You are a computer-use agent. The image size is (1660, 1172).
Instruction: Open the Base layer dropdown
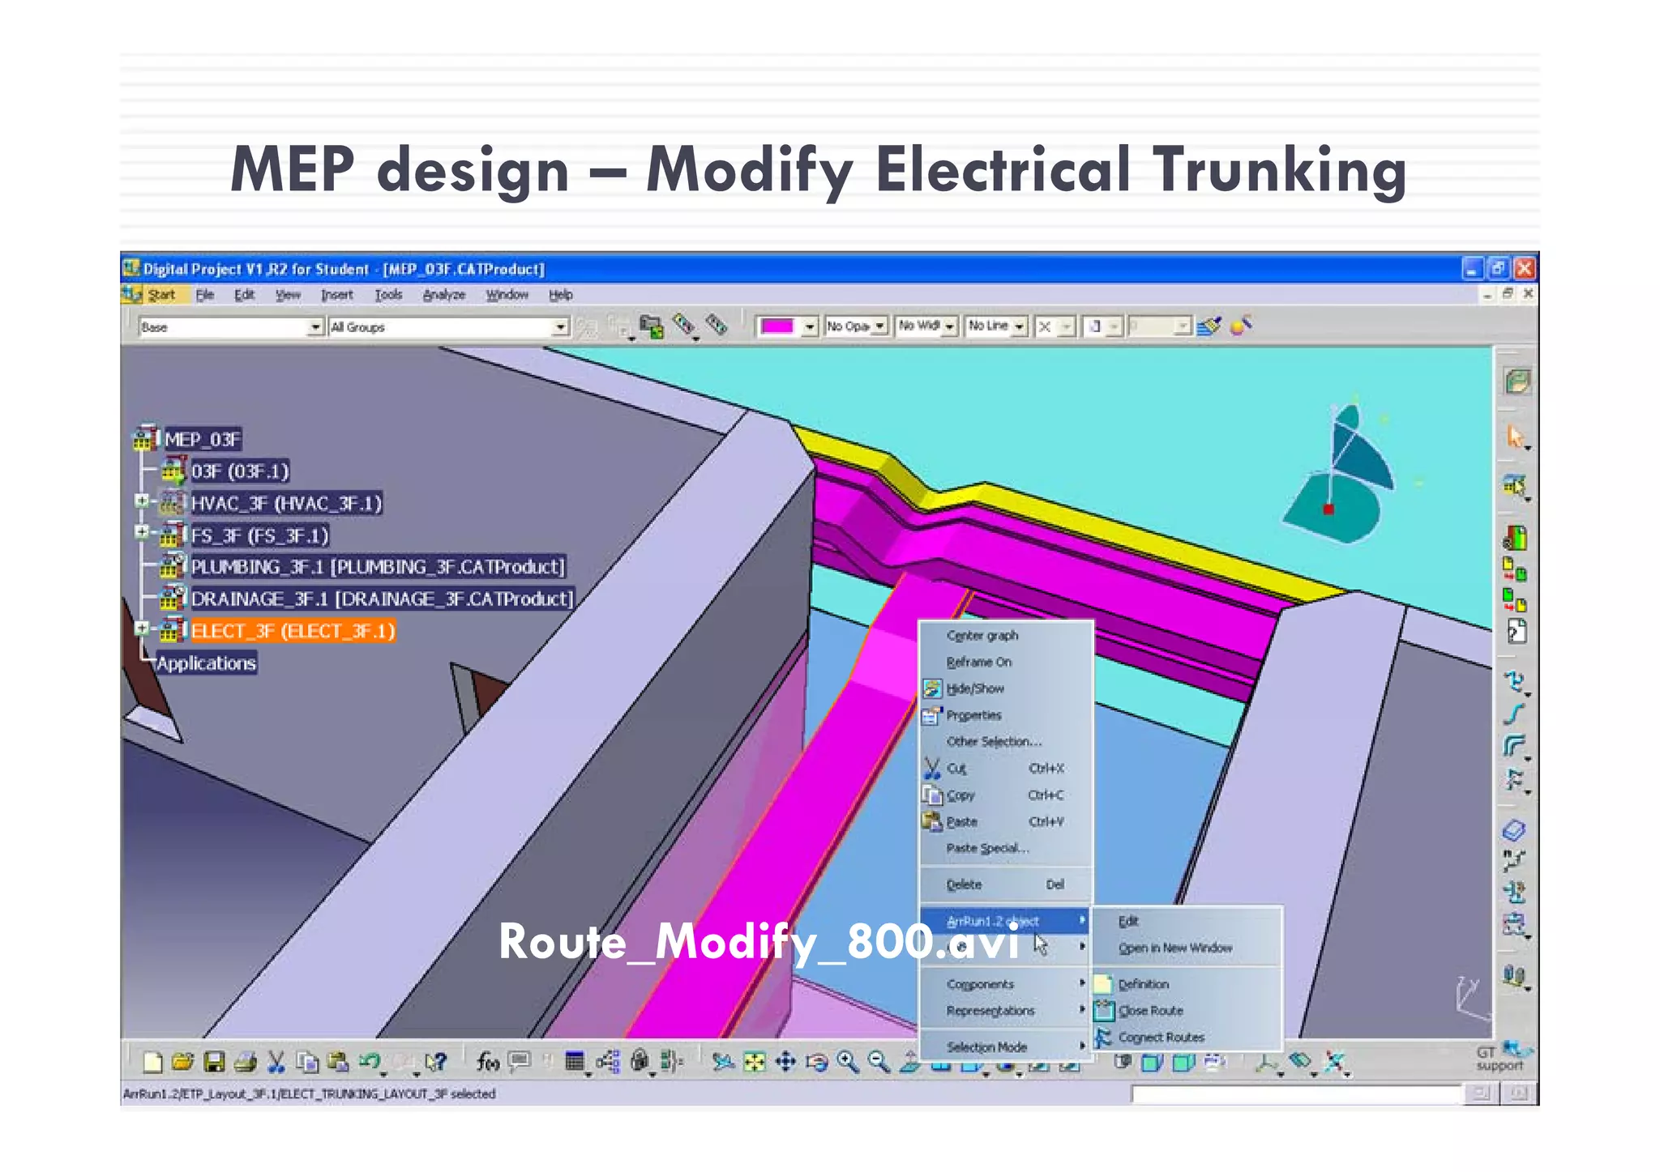tap(315, 327)
